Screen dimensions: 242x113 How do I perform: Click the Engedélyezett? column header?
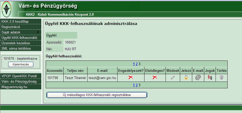[x=131, y=71]
